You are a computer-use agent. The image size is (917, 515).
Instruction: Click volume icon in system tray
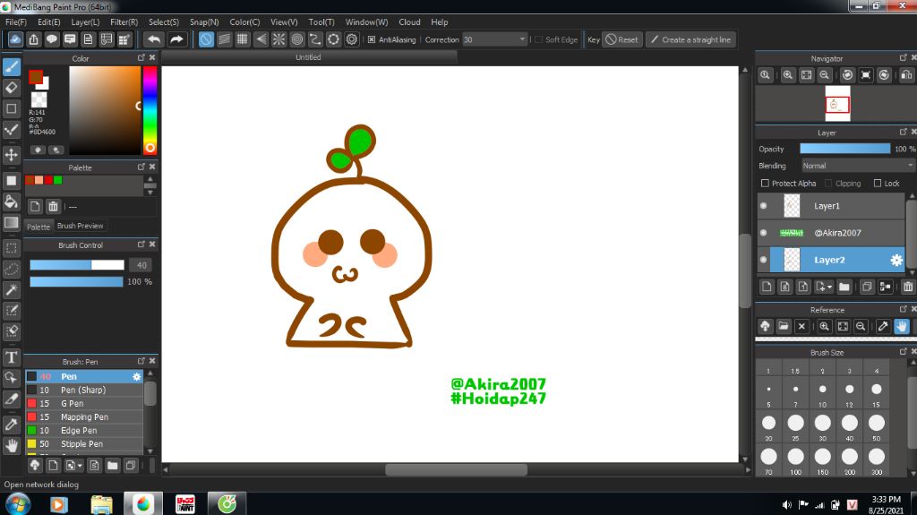(x=786, y=504)
